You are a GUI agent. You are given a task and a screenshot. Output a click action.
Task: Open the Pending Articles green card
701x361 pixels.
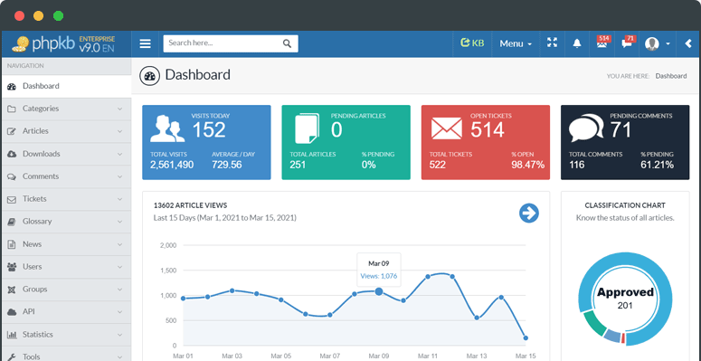tap(346, 142)
